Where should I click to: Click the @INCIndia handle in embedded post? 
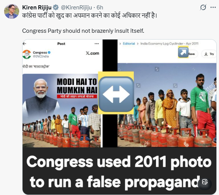pyautogui.click(x=41, y=56)
